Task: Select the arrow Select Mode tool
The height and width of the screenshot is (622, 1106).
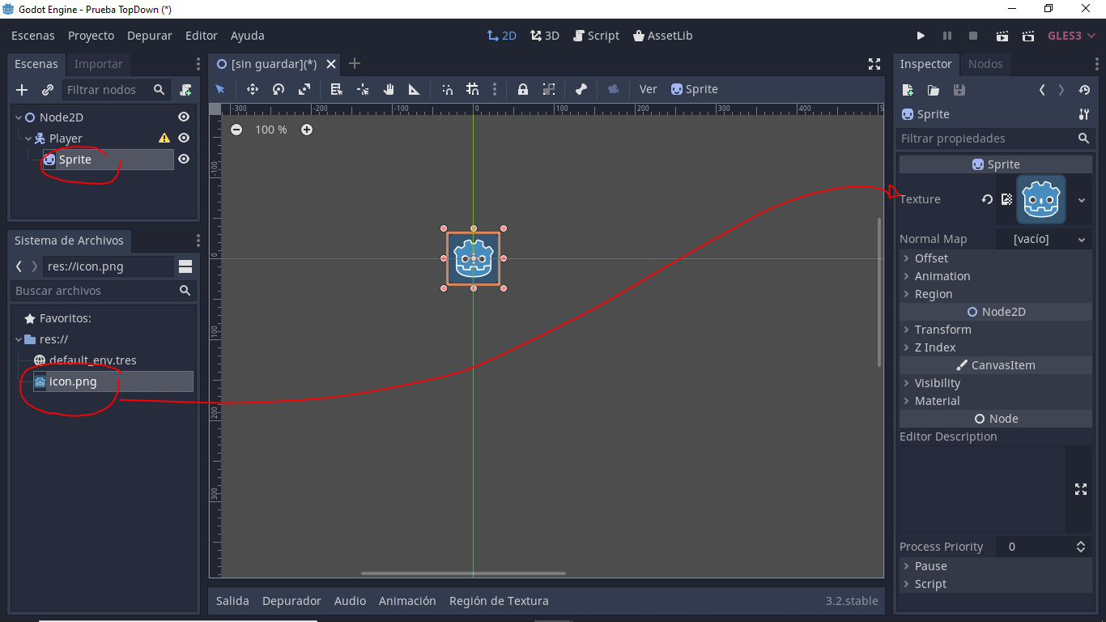Action: 220,89
